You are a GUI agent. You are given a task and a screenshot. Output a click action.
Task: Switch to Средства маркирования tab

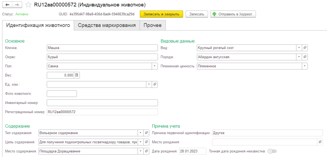click(x=107, y=25)
